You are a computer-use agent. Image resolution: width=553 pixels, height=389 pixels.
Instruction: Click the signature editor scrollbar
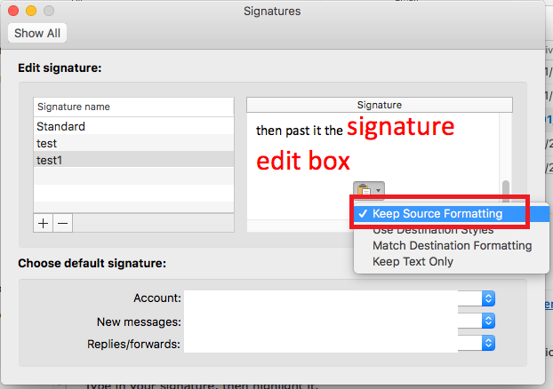(506, 191)
